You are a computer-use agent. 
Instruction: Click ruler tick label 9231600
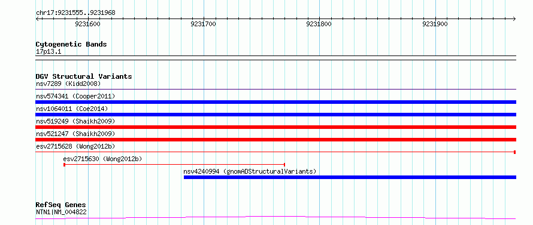tap(87, 24)
